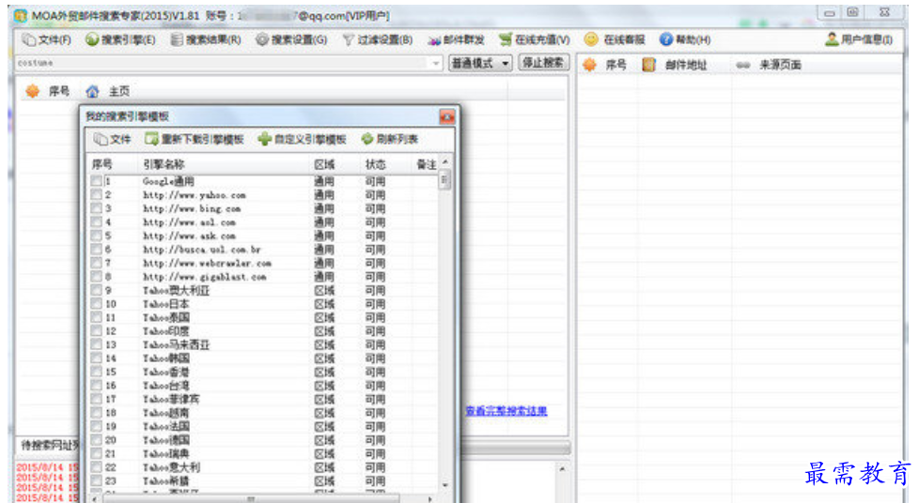919x503 pixels.
Task: Check the www.yahoo.com engine checkbox
Action: pyautogui.click(x=96, y=195)
